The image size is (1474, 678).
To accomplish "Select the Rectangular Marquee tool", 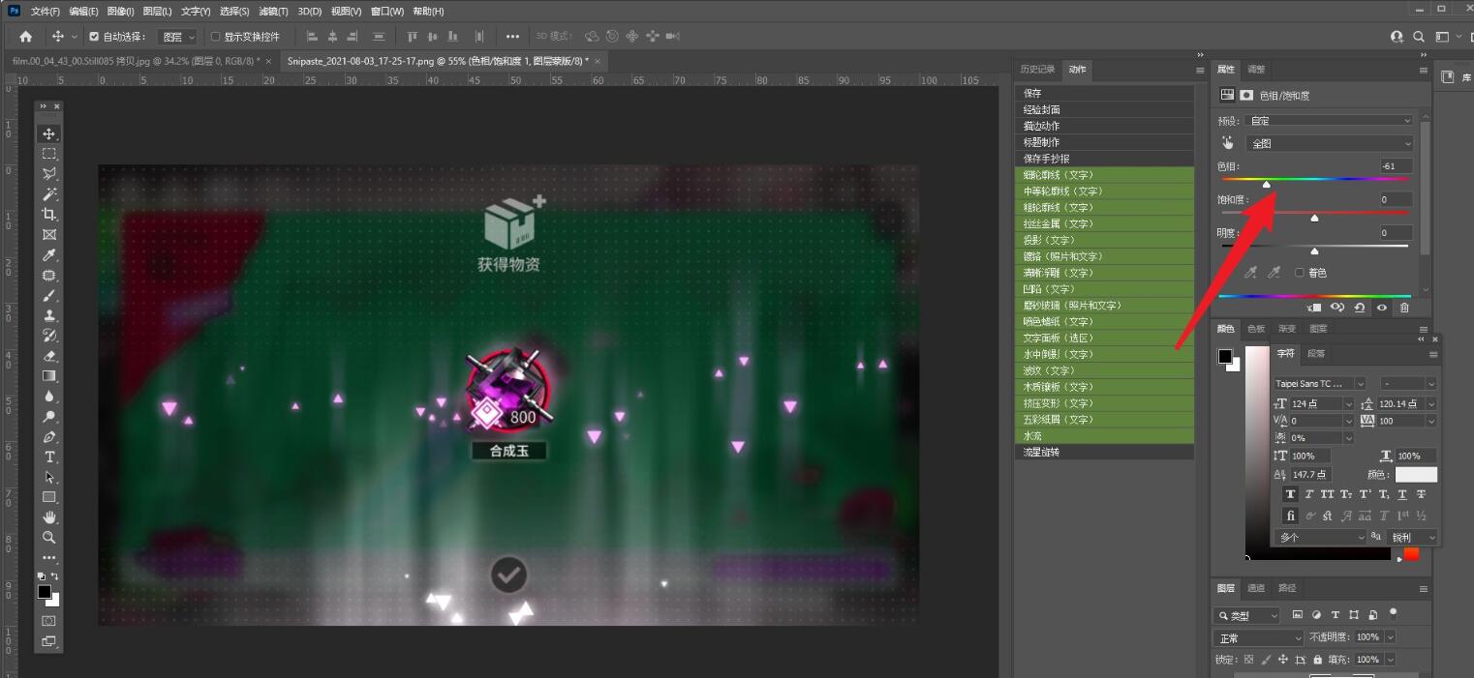I will [48, 154].
